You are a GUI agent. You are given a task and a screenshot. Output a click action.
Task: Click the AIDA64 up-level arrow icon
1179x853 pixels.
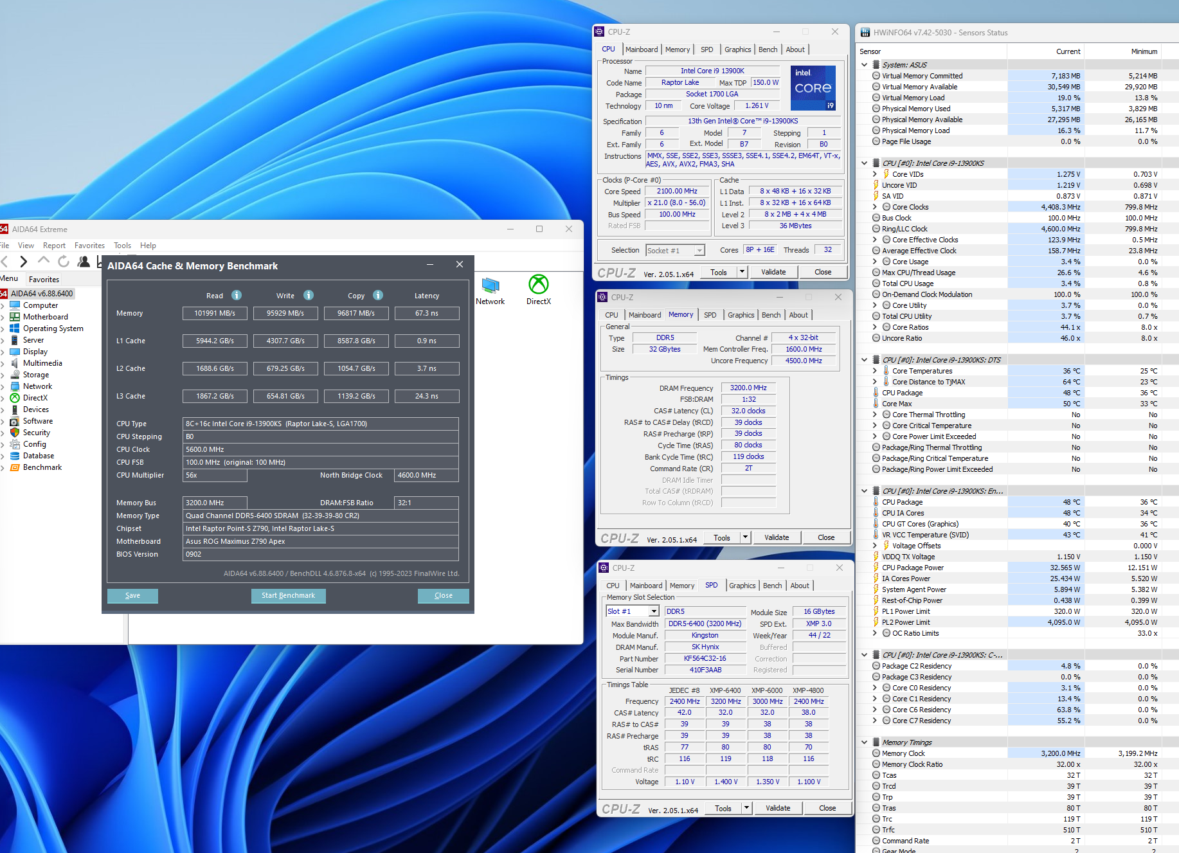44,260
